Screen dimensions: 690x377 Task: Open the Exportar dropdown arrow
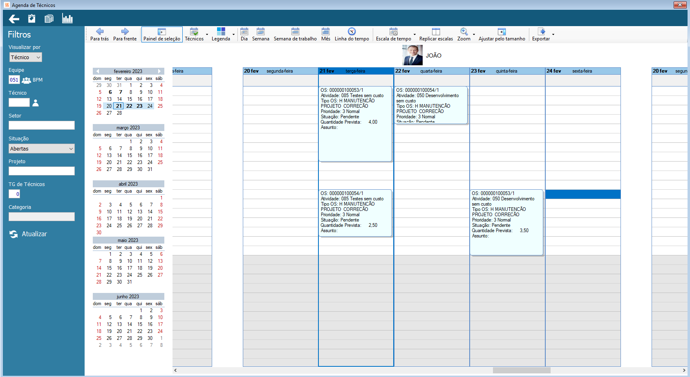click(x=553, y=35)
